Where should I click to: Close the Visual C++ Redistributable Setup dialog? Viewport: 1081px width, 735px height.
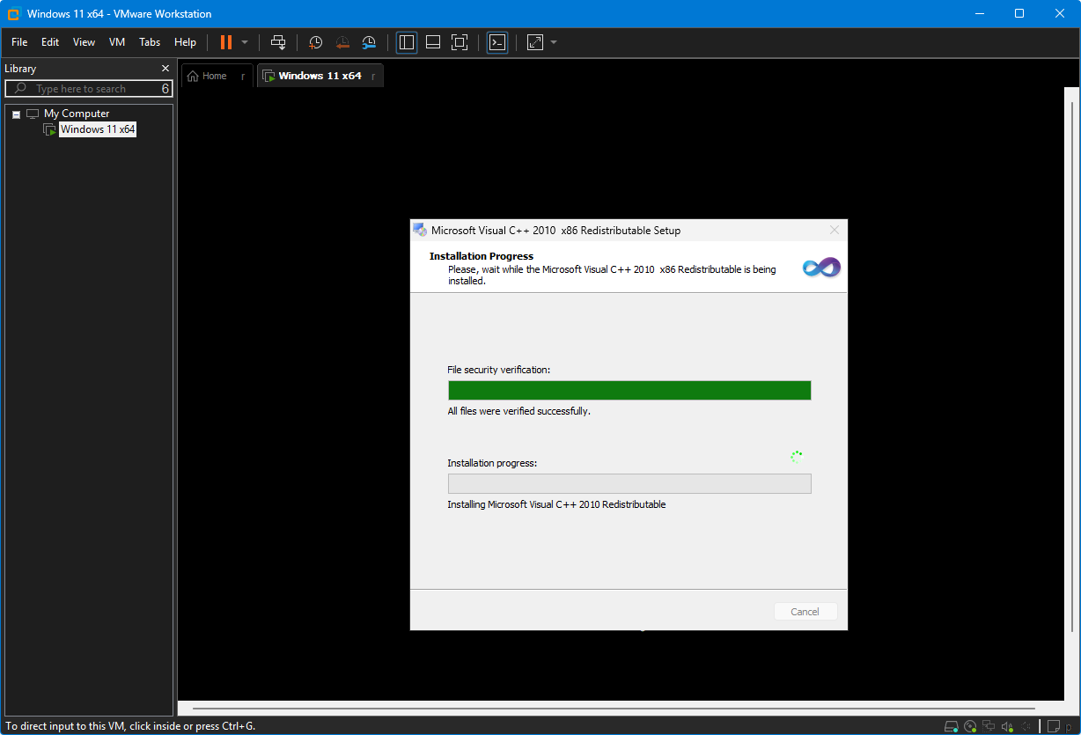click(x=835, y=231)
